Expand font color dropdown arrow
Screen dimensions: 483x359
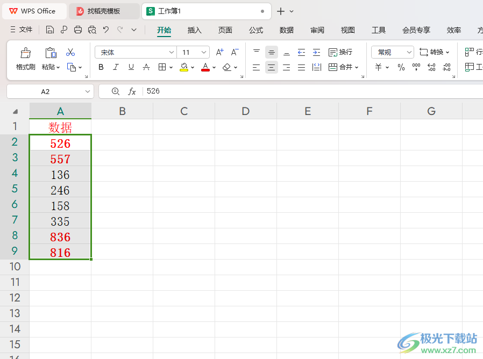[214, 67]
